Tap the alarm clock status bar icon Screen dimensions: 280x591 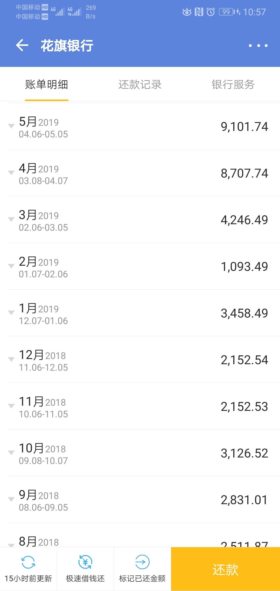(x=211, y=12)
